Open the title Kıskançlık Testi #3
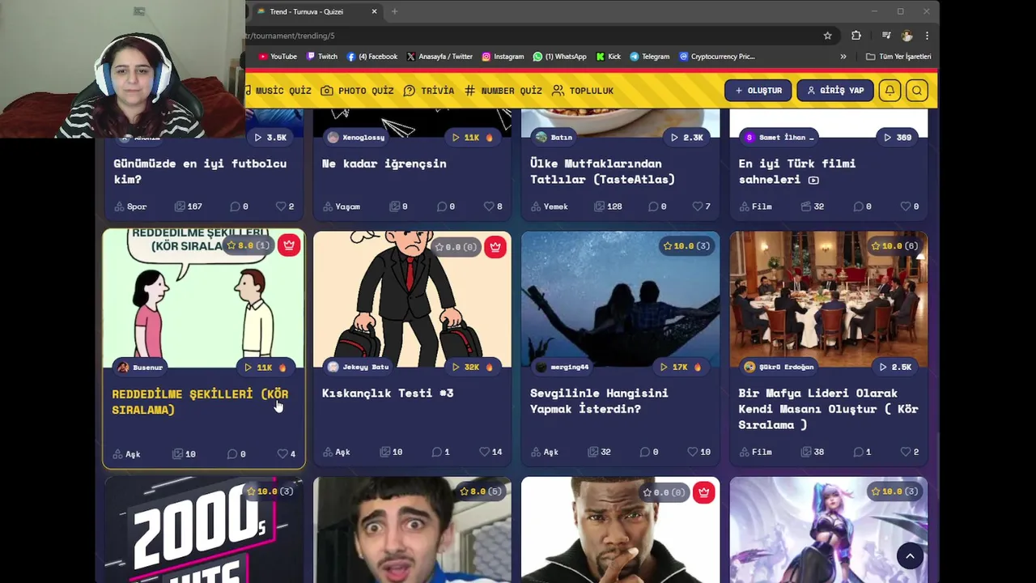The height and width of the screenshot is (583, 1036). pyautogui.click(x=388, y=393)
